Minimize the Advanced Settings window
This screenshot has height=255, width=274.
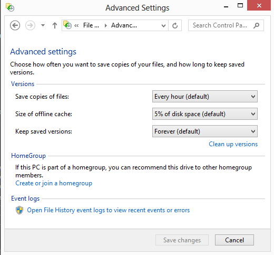click(226, 7)
